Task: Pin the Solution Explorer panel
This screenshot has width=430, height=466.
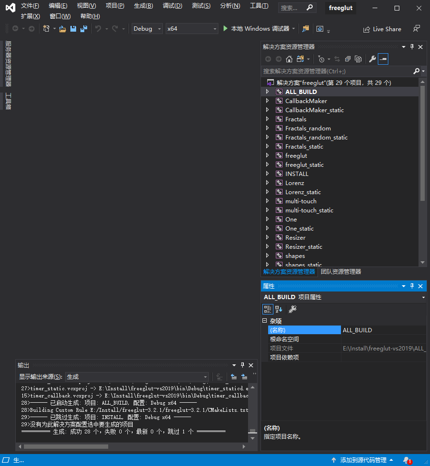Action: click(x=412, y=47)
